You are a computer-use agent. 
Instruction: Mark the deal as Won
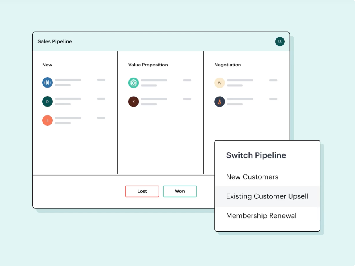pos(180,191)
